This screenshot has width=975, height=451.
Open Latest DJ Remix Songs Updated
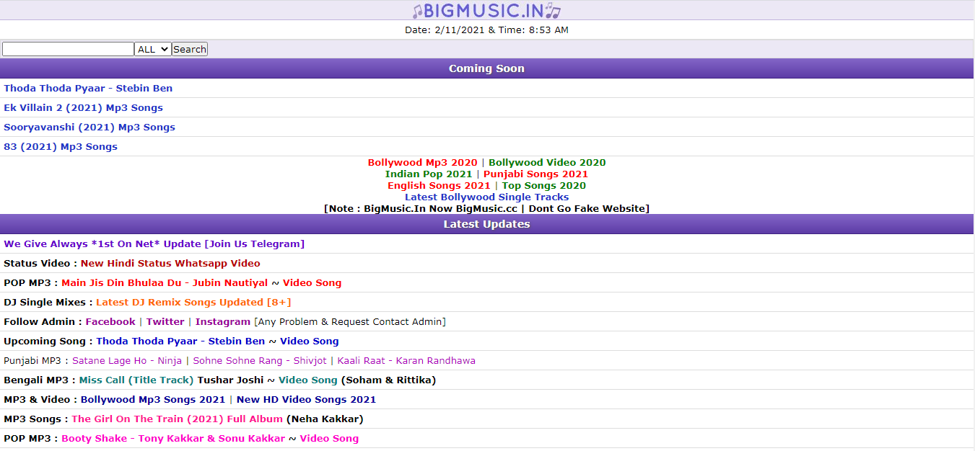point(193,303)
